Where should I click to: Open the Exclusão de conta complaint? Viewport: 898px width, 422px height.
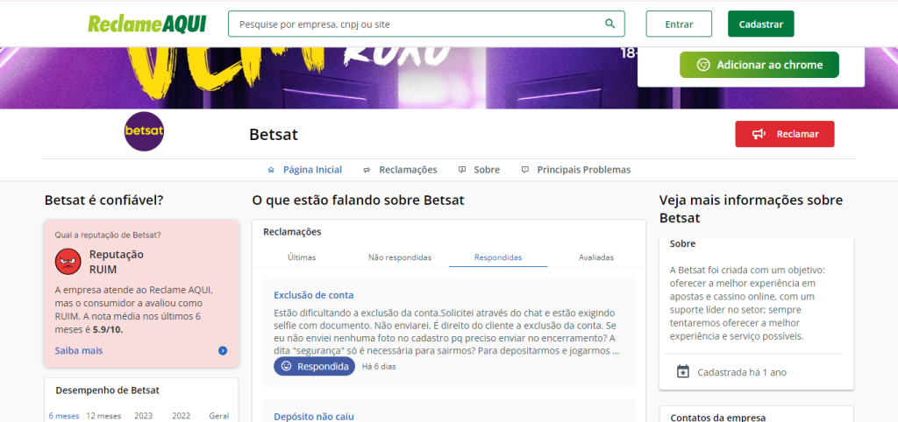pos(314,295)
